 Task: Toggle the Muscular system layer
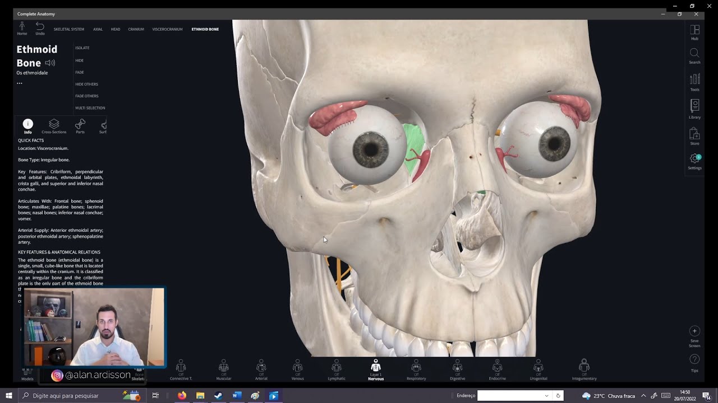(x=223, y=370)
